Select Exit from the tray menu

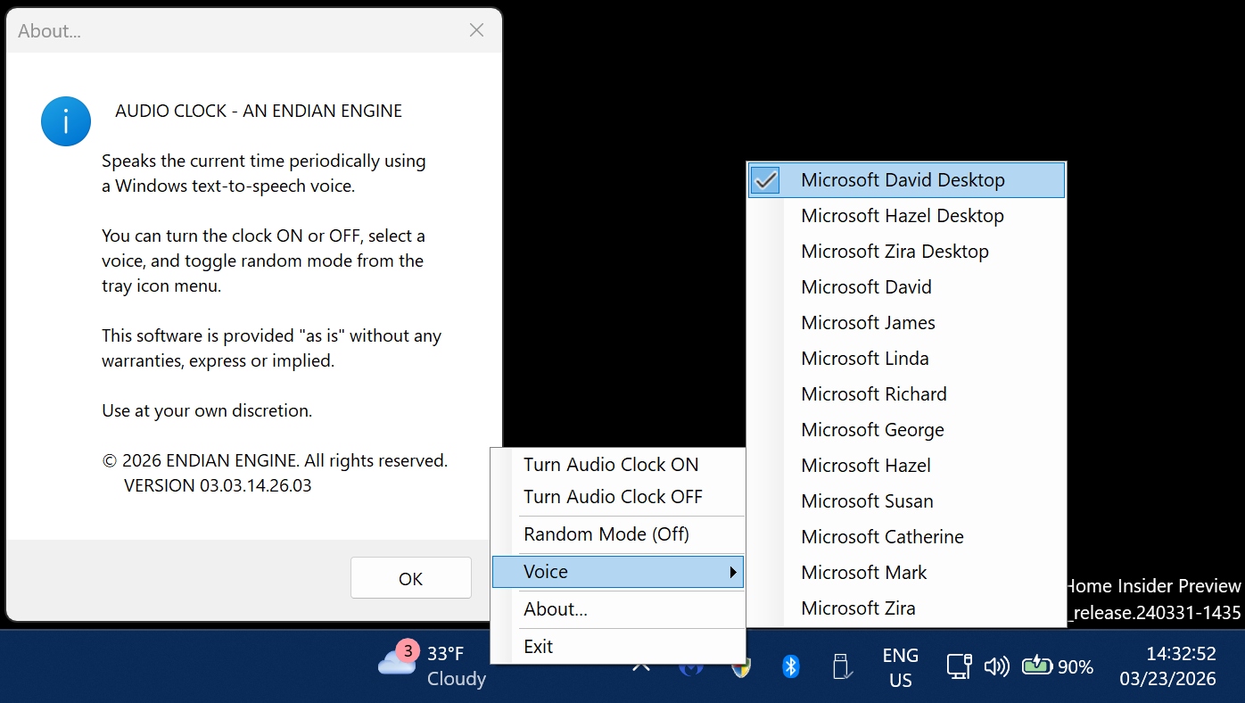[618, 647]
